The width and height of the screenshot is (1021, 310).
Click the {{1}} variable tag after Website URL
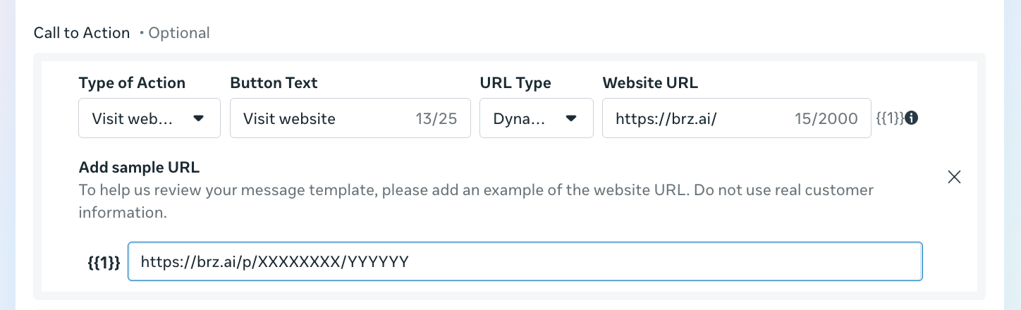tap(889, 118)
